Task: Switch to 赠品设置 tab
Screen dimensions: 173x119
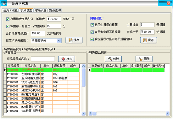Action: point(40,10)
